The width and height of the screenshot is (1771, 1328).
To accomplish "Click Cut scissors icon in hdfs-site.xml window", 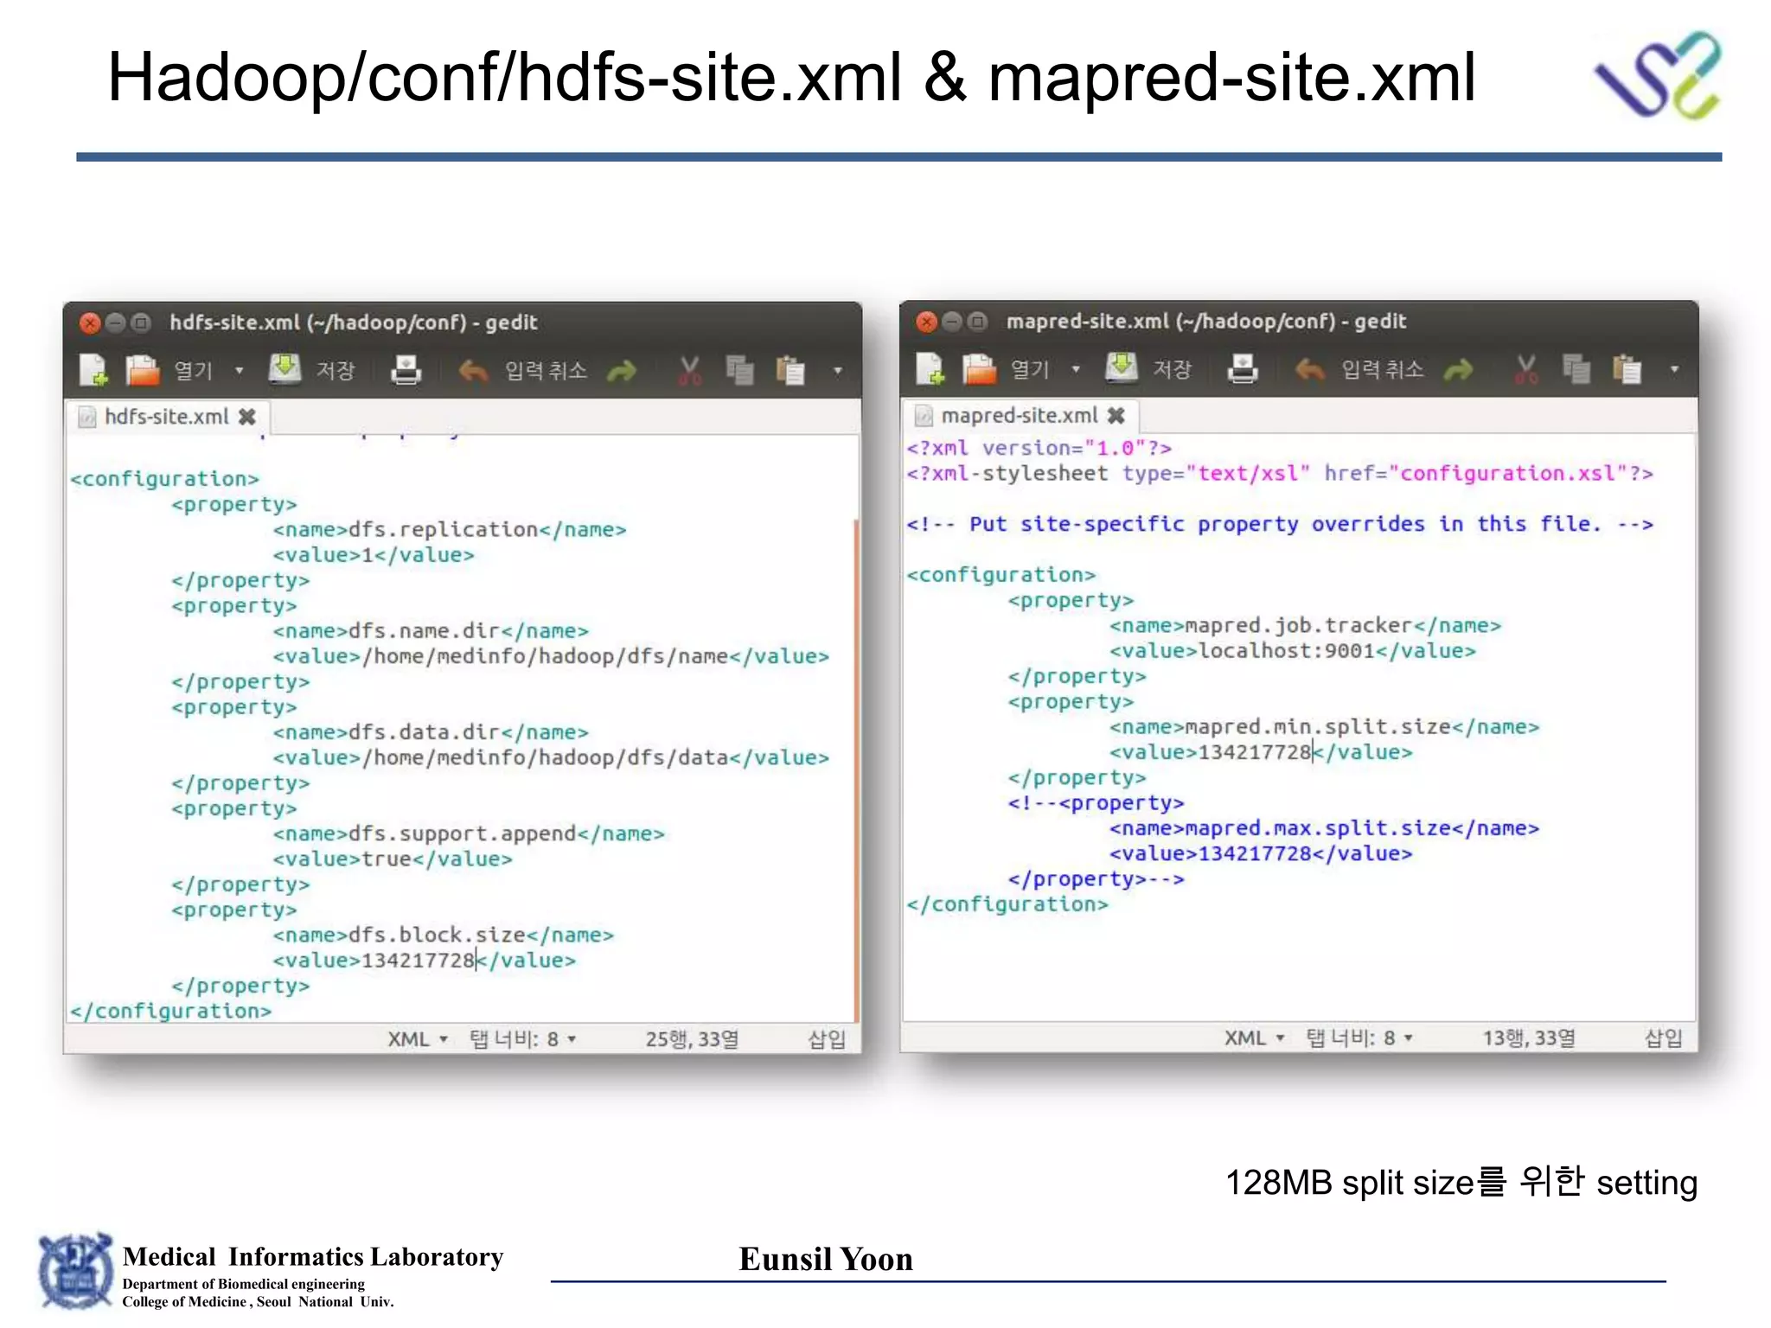I will click(690, 371).
